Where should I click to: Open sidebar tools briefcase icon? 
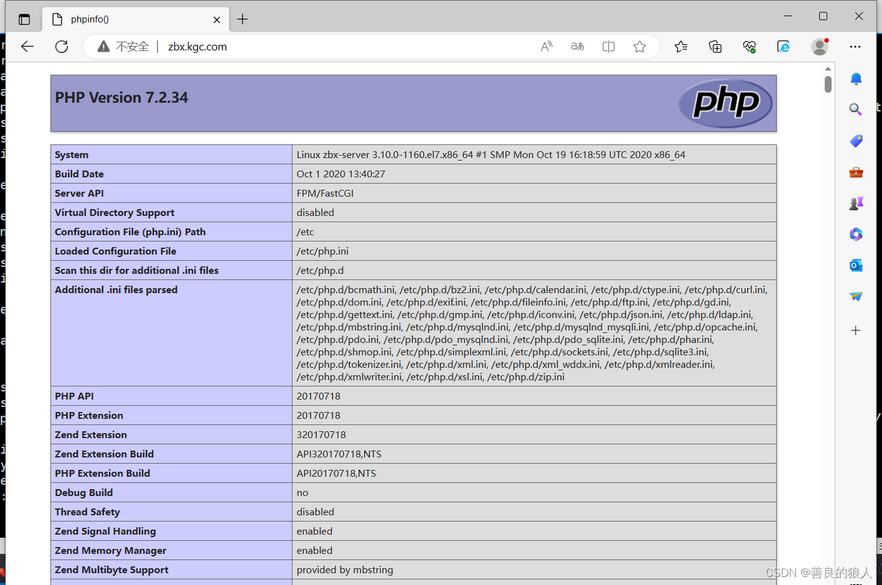(856, 172)
